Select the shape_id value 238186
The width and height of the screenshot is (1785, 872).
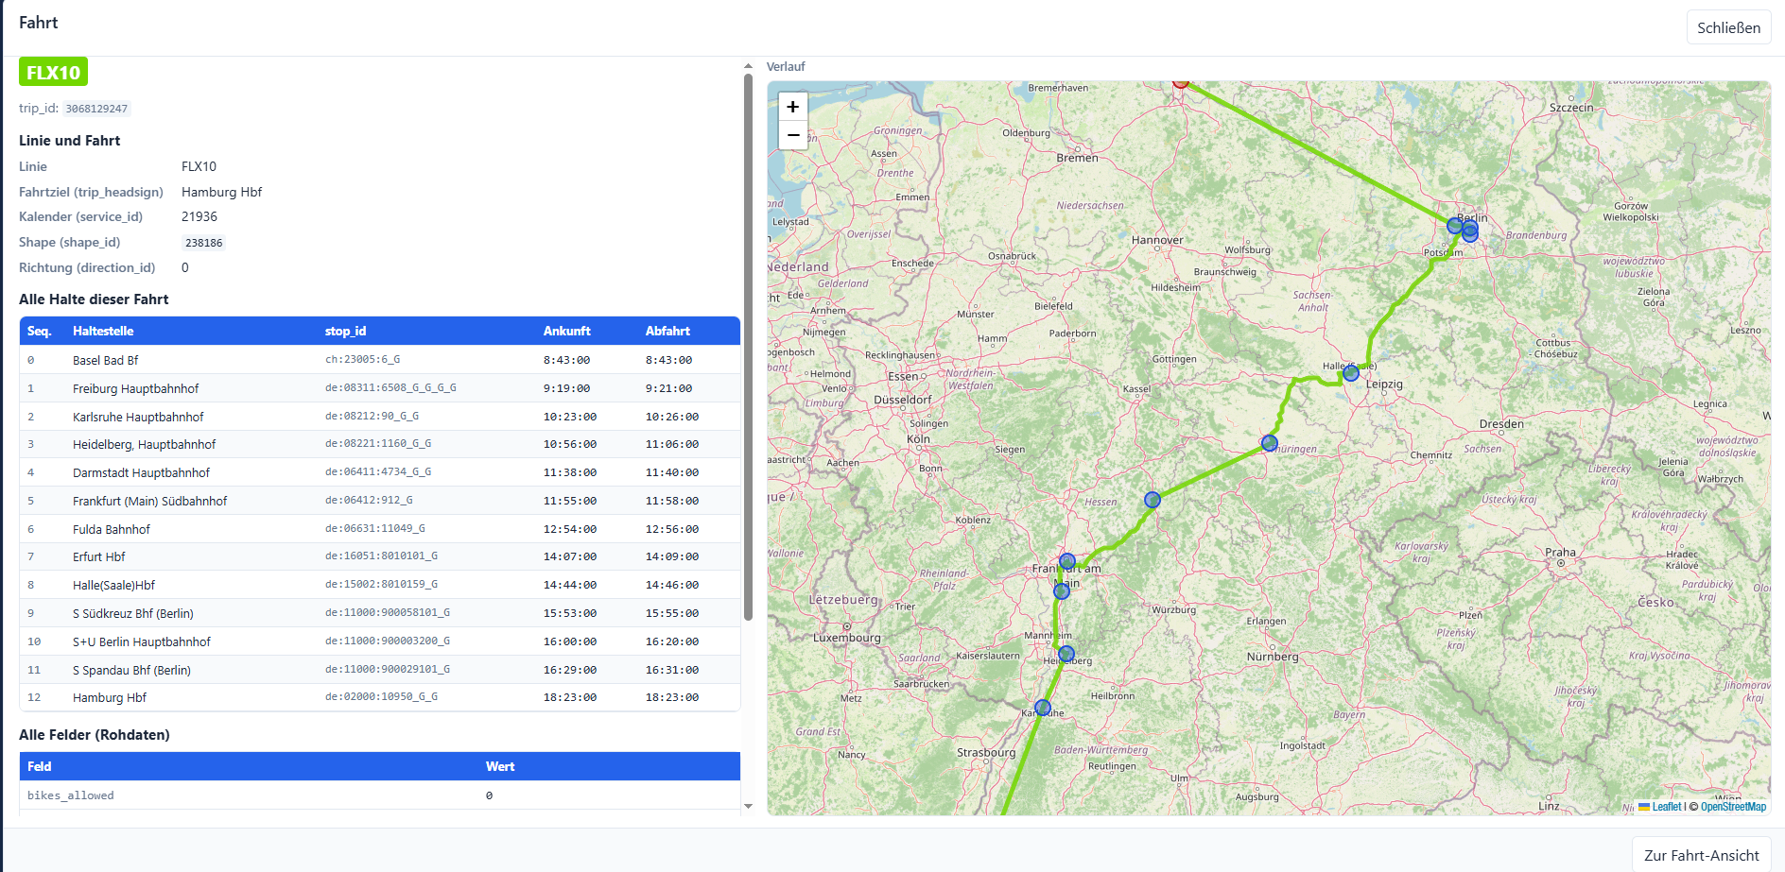click(203, 243)
